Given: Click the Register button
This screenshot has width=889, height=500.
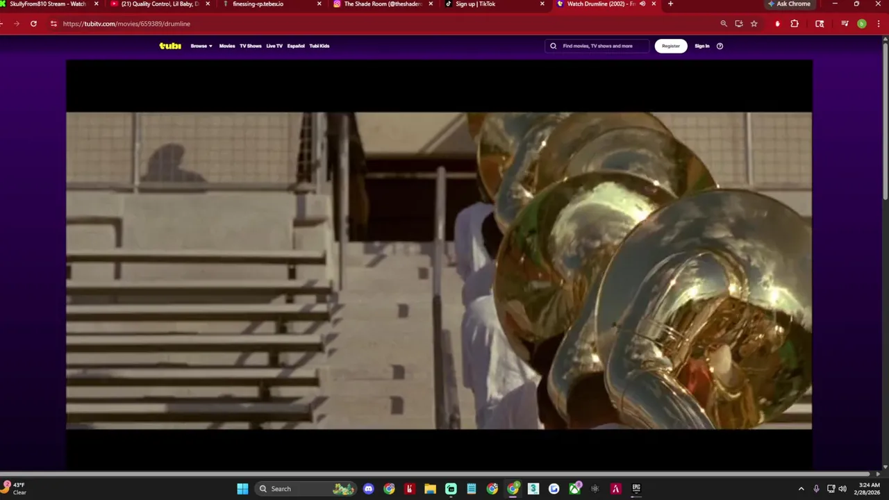Looking at the screenshot, I should point(671,46).
